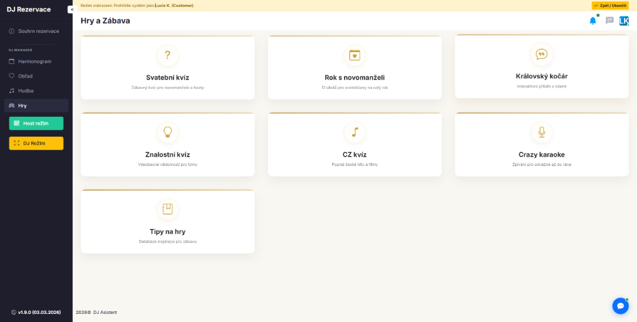The width and height of the screenshot is (637, 322).
Task: Click the music note icon beside Hudba
Action: (11, 91)
